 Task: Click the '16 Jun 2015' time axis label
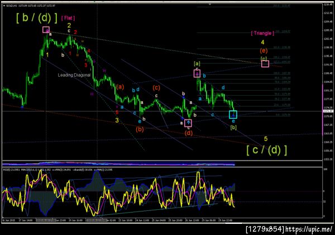8,220
